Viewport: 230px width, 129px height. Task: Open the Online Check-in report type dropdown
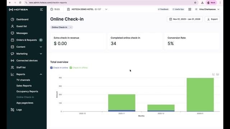tap(61, 27)
